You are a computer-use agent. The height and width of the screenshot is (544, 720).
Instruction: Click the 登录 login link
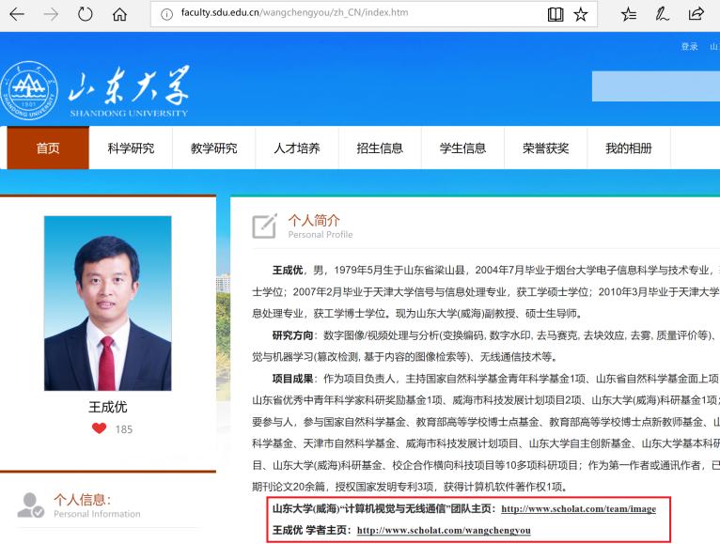point(689,47)
